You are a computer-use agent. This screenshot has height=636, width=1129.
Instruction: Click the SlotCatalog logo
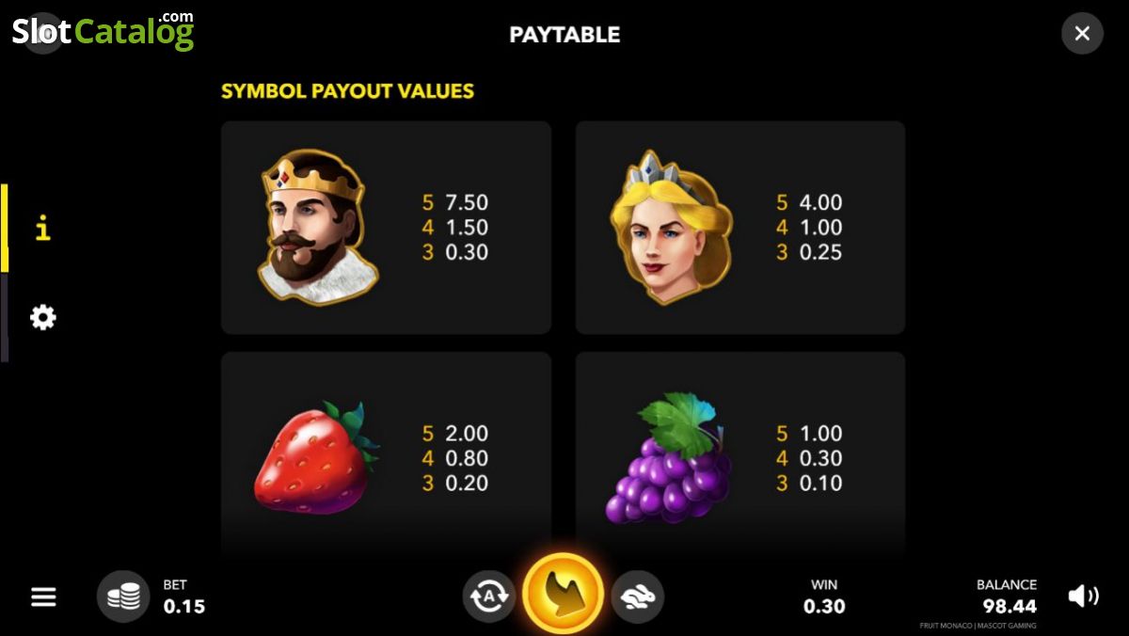click(103, 31)
